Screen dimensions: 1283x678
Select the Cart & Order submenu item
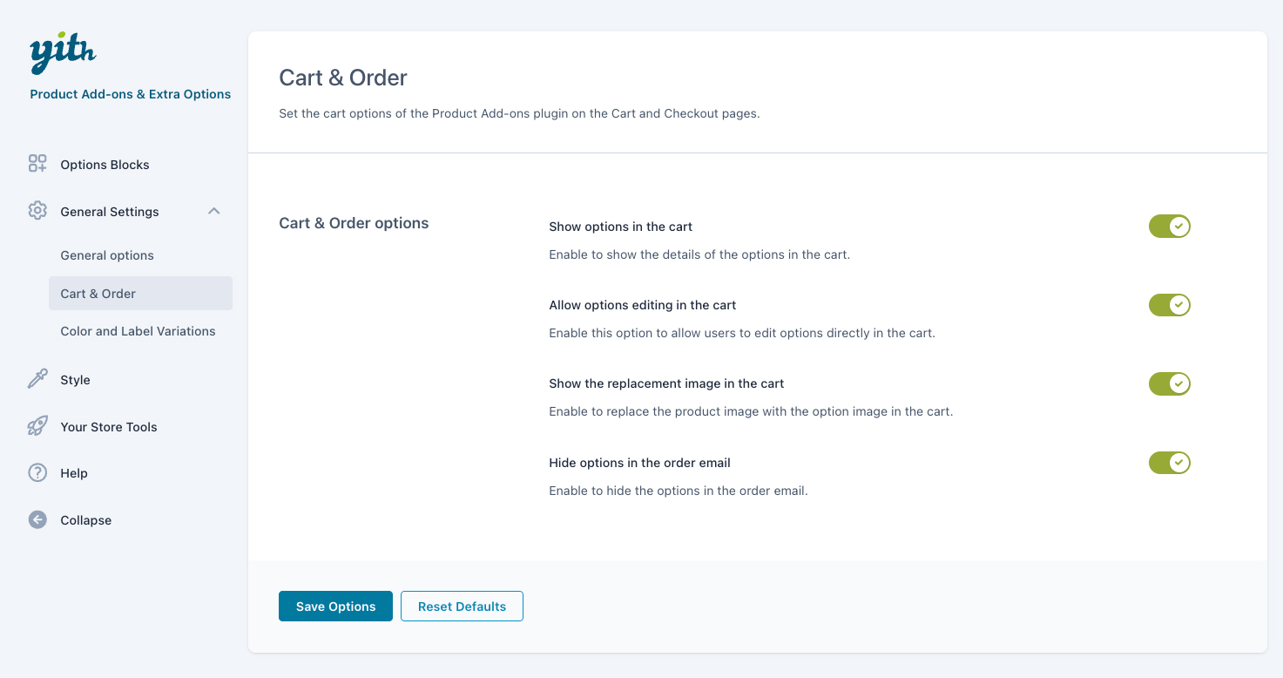coord(98,294)
